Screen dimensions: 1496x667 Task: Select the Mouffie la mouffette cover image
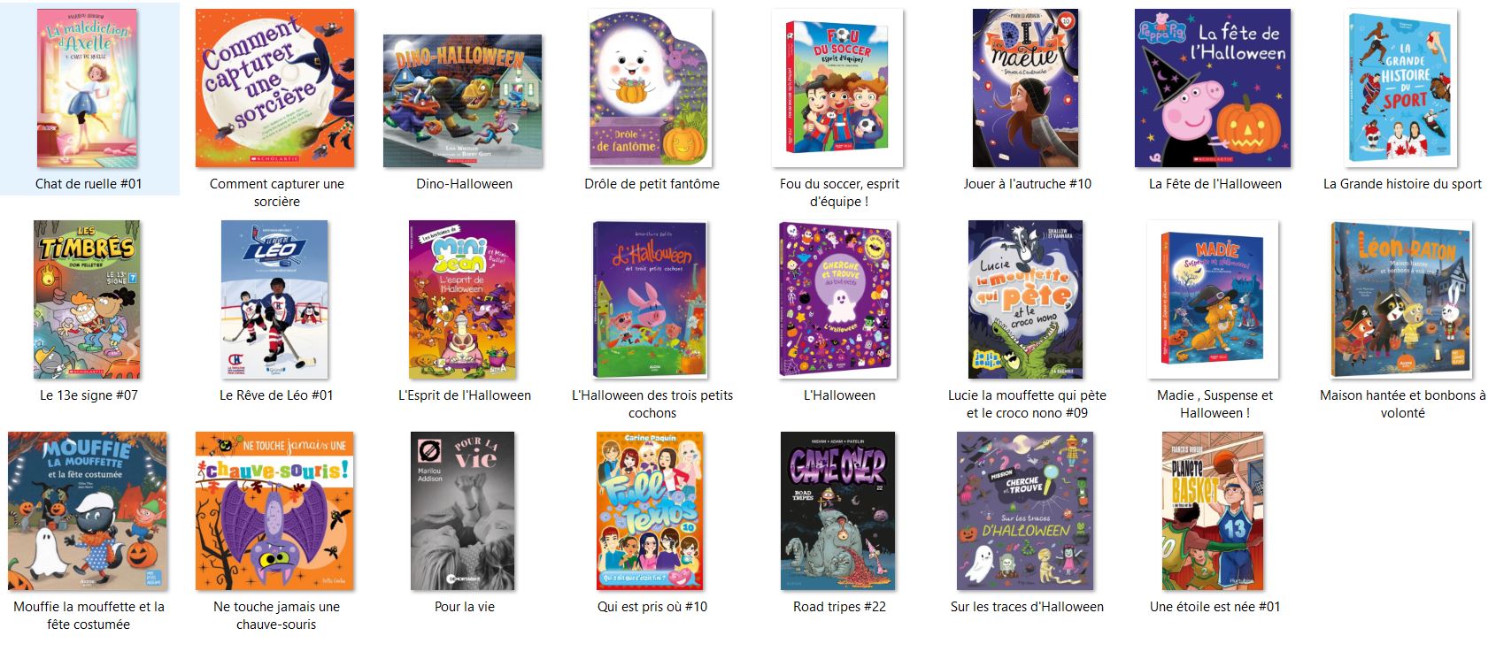point(88,510)
